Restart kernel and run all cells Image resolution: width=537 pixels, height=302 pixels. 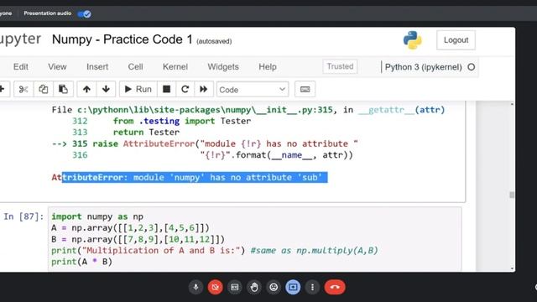pos(204,90)
